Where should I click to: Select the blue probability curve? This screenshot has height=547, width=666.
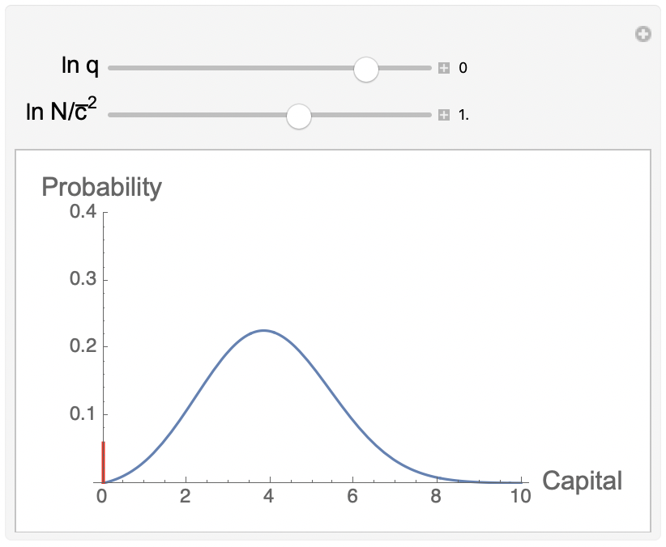tap(263, 330)
